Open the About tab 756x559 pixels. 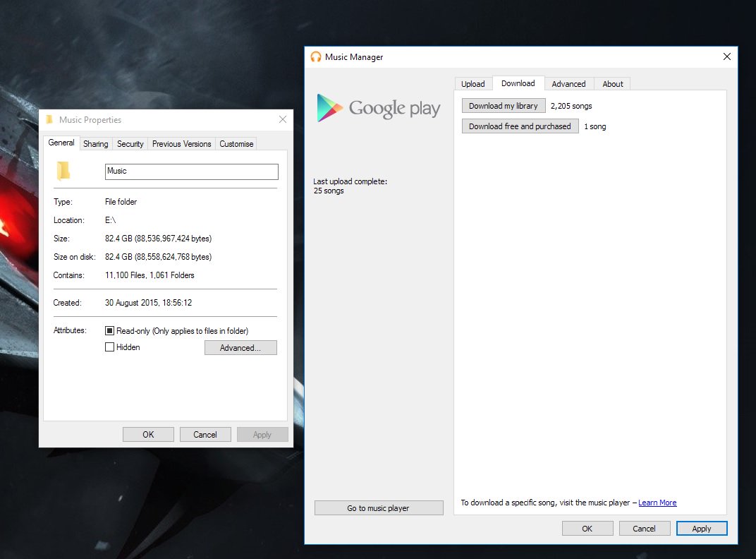pos(612,84)
